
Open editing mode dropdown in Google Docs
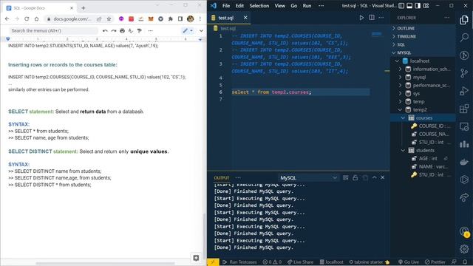(x=188, y=31)
